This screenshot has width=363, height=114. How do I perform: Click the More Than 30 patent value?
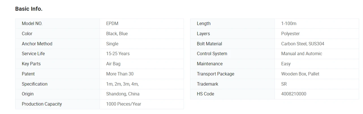click(x=120, y=74)
